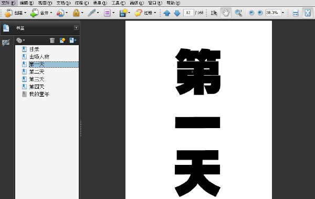Open the 文件 (File) menu
The image size is (315, 199).
pos(8,3)
